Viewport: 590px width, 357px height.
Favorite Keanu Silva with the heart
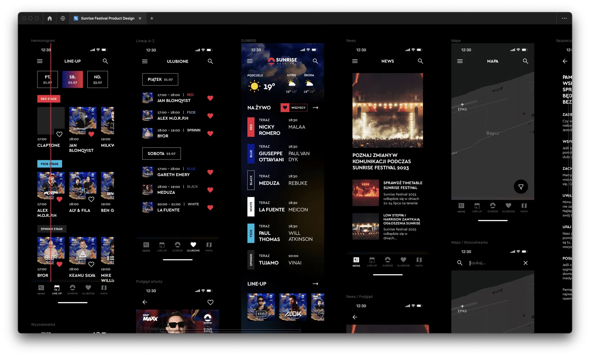coord(91,264)
